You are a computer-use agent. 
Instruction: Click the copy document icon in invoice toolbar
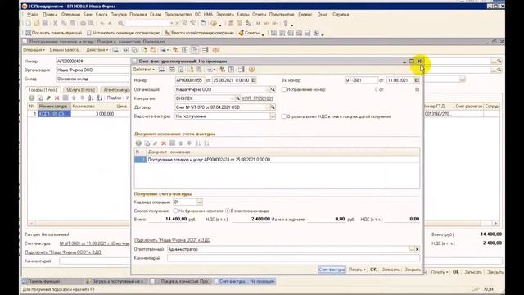[x=181, y=70]
